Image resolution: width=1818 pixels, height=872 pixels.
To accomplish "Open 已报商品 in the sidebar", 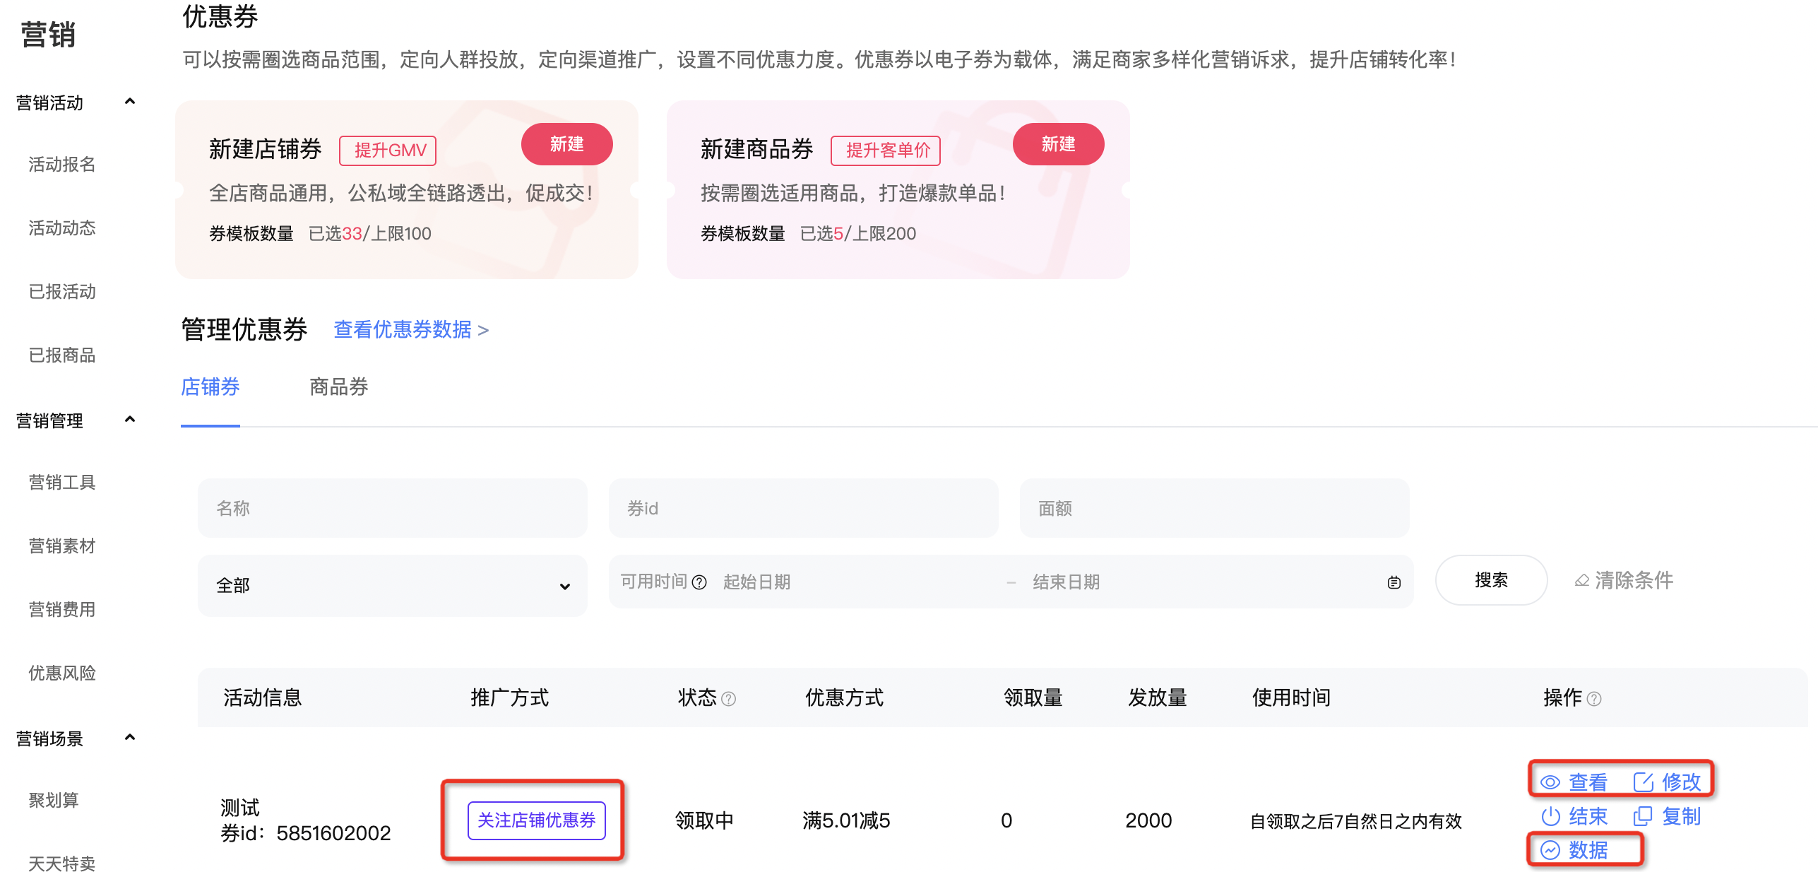I will point(62,355).
